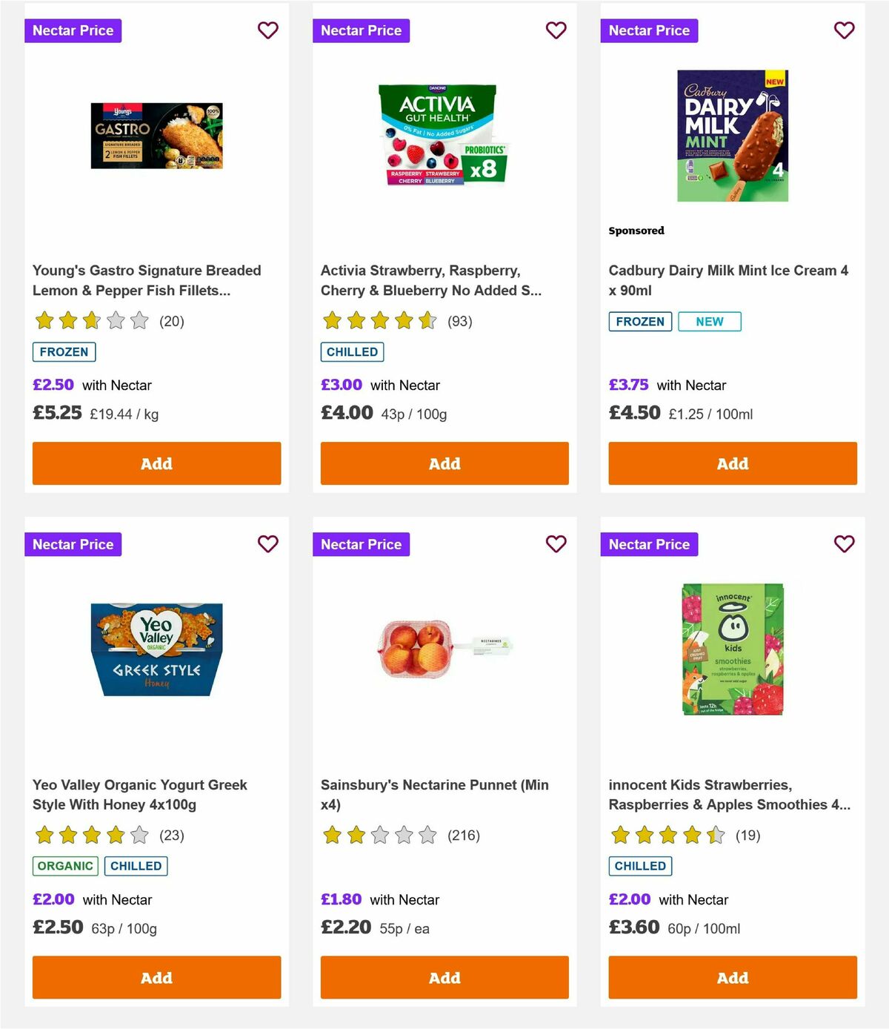Viewport: 889px width, 1029px height.
Task: Click the heart icon on Activia yogurt
Action: point(556,30)
